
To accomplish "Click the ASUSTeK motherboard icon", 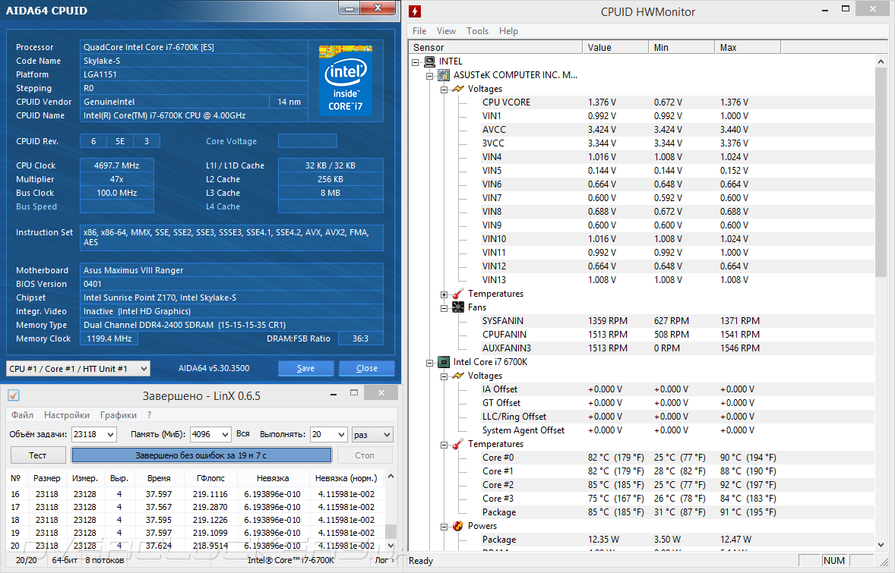I will point(444,75).
